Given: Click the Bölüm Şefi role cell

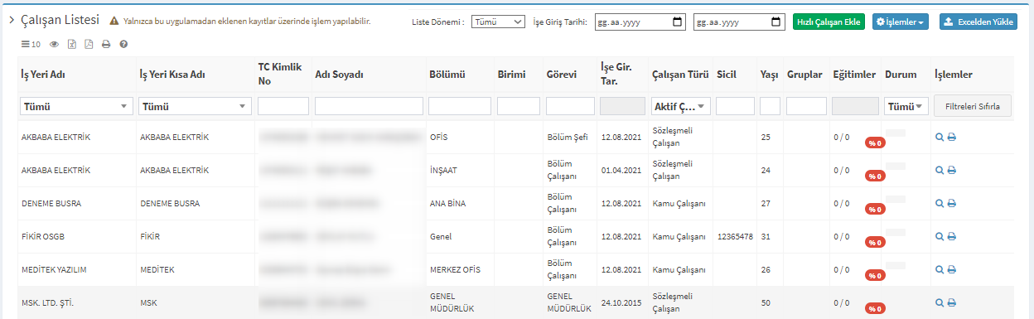Looking at the screenshot, I should [x=568, y=137].
